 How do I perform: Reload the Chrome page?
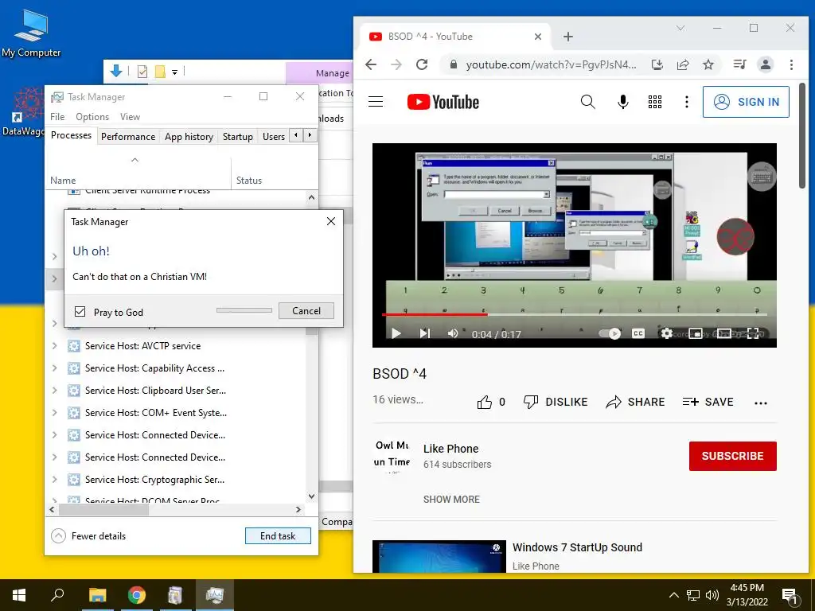click(x=422, y=64)
